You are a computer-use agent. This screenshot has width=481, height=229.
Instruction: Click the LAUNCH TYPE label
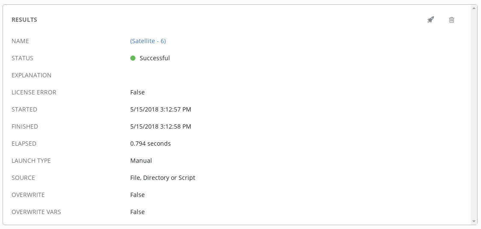pyautogui.click(x=31, y=161)
